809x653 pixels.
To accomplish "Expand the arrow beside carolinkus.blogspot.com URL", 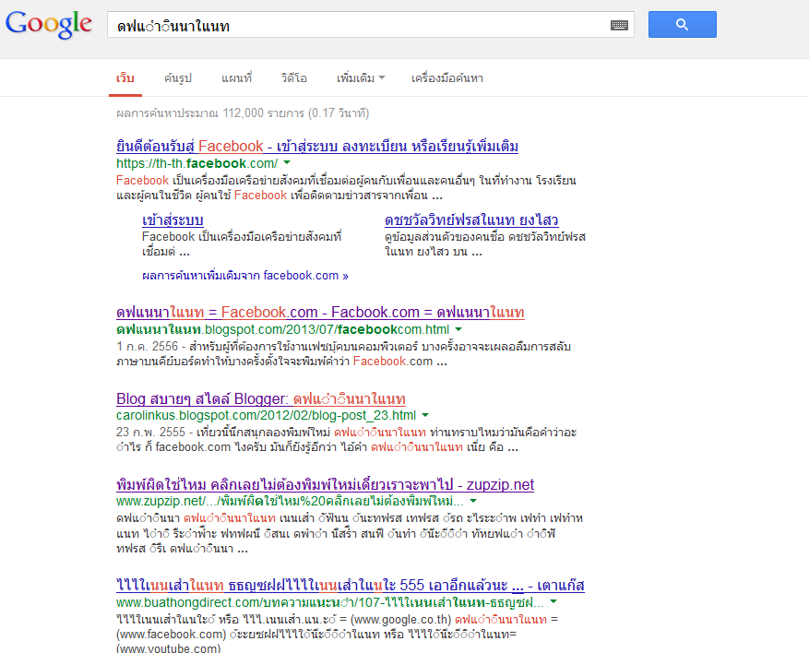I will 425,415.
